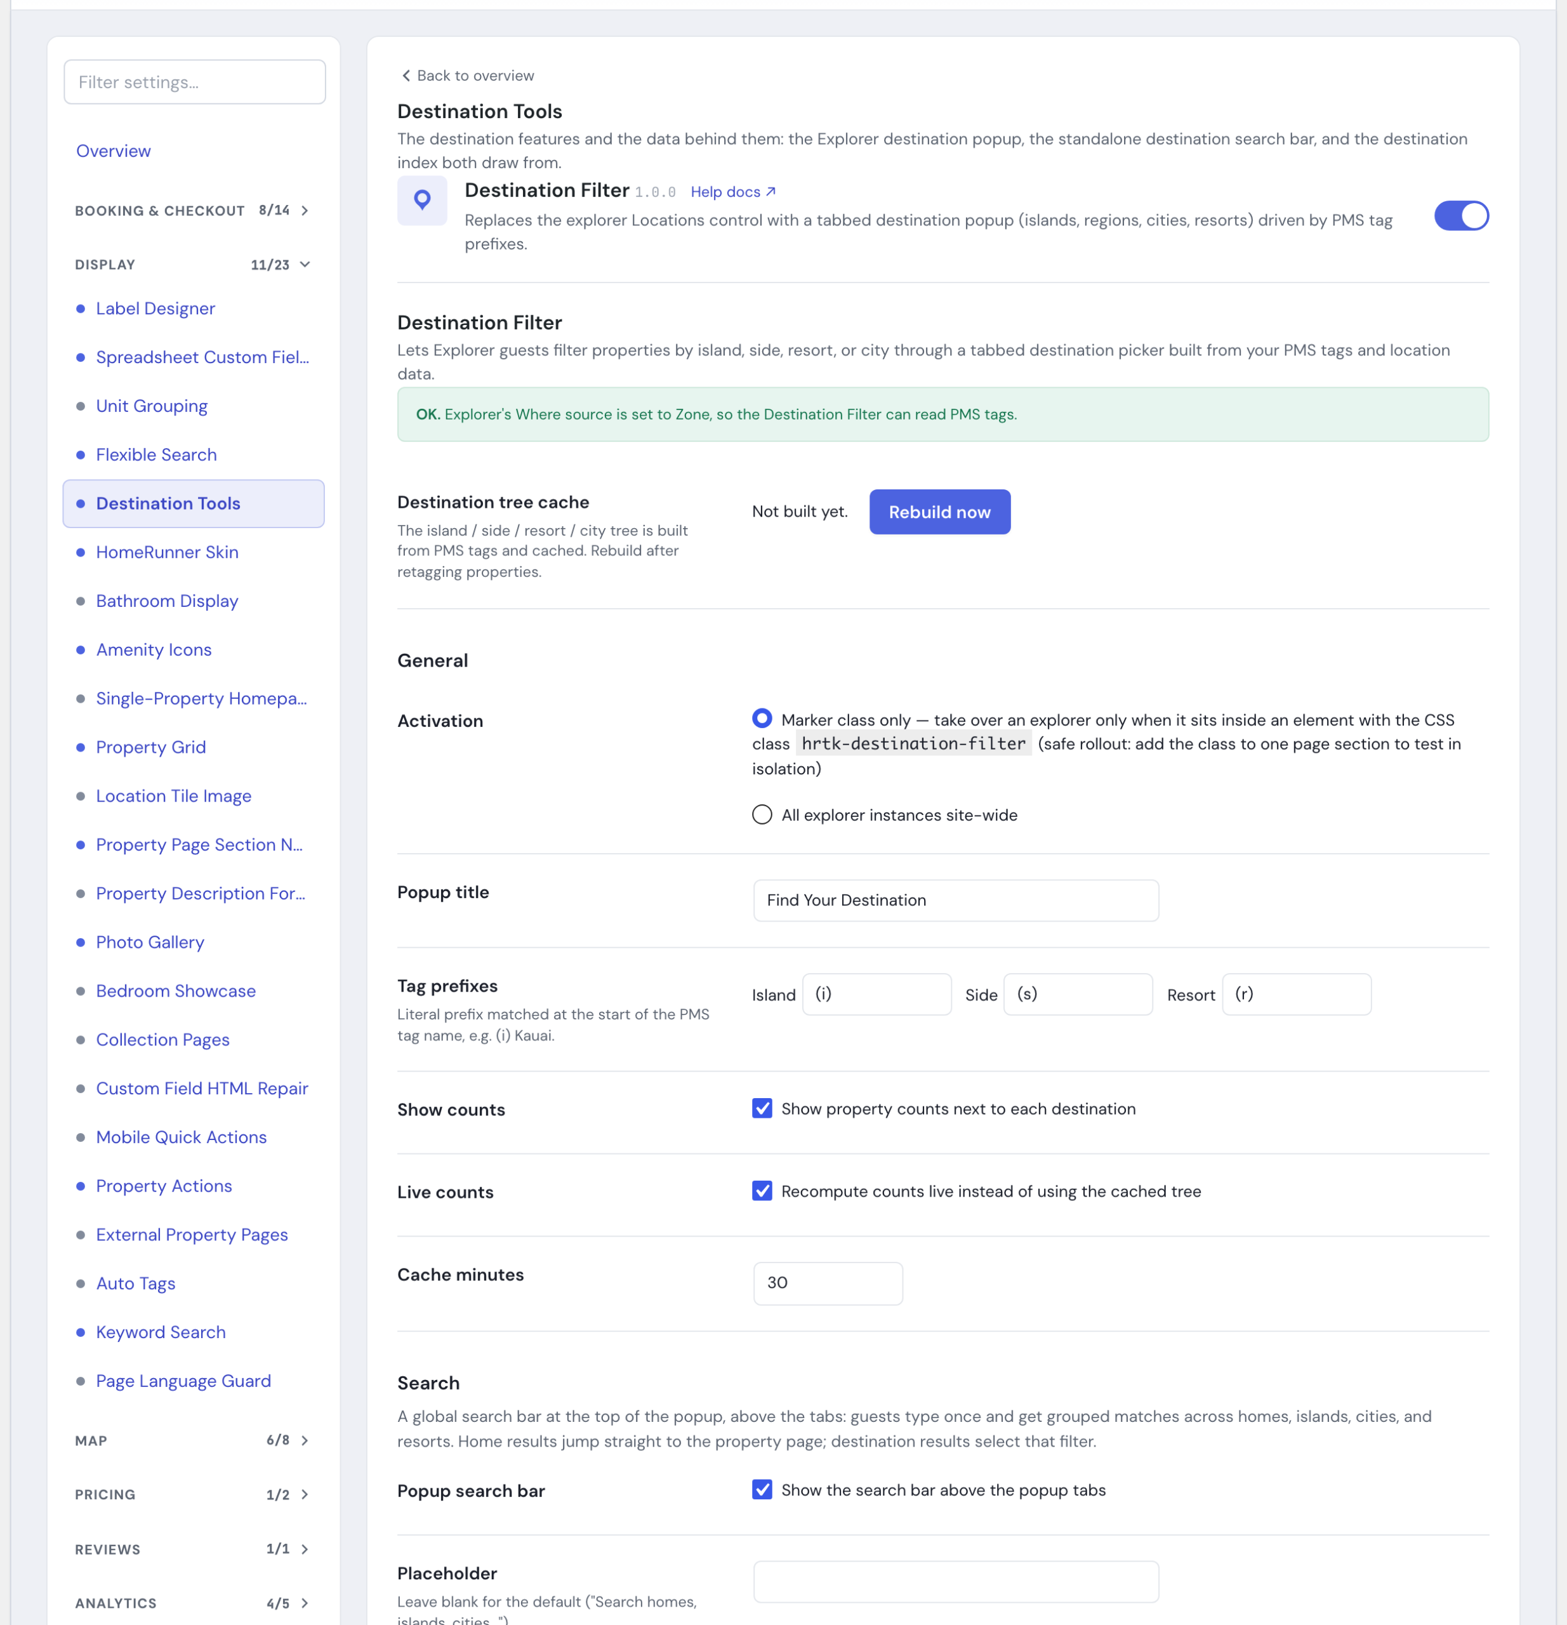Open Mobile Quick Actions settings
This screenshot has height=1625, width=1567.
(x=181, y=1137)
